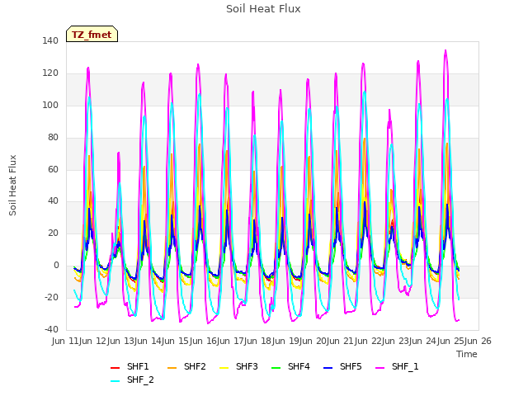Click the Jun 24 x-axis tick label
This screenshot has width=528, height=396.
point(423,341)
